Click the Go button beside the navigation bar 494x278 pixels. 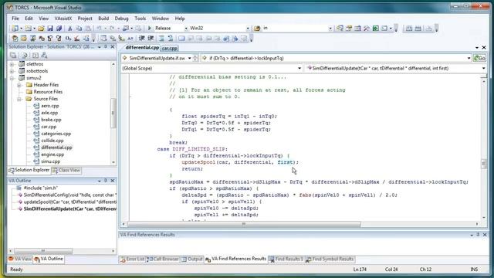[479, 59]
